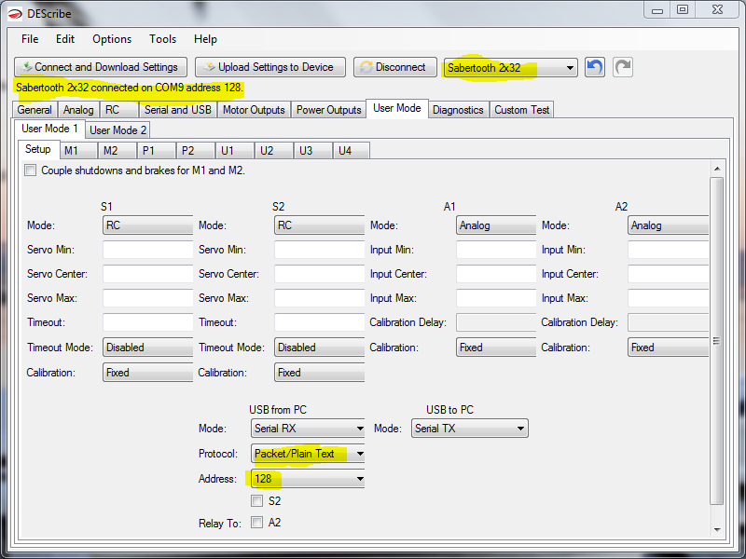Enable the S2 relay checkbox
This screenshot has height=559, width=746.
(x=257, y=500)
